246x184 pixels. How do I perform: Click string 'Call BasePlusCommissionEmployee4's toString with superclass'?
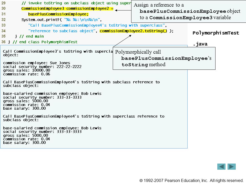click(x=97, y=25)
